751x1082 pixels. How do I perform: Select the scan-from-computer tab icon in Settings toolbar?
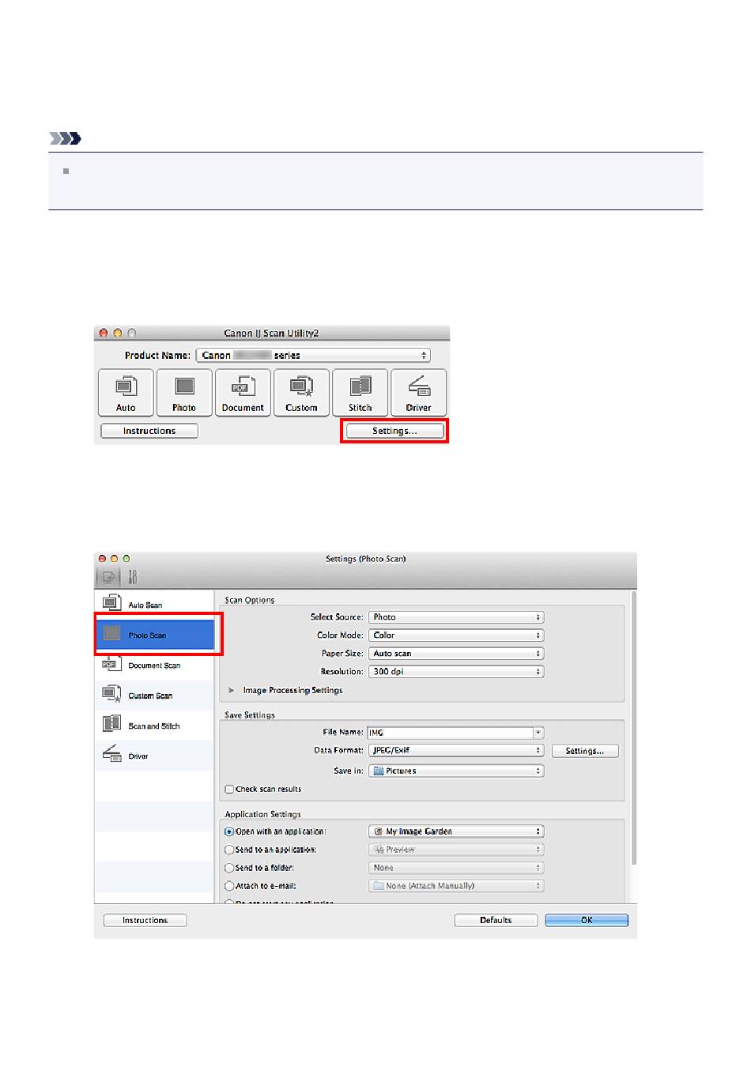tap(108, 577)
